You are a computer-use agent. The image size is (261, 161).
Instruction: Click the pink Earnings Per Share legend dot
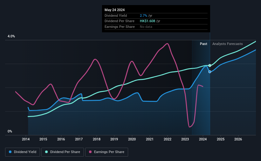[90, 152]
